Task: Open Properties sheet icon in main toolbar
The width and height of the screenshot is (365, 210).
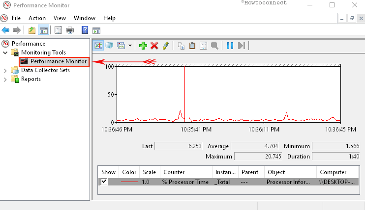Action: 58,30
